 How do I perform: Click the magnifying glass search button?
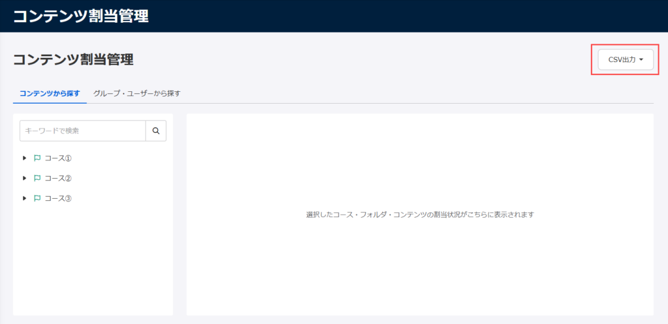point(156,131)
